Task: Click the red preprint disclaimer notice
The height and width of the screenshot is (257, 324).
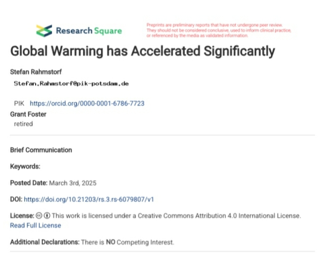Action: point(219,30)
